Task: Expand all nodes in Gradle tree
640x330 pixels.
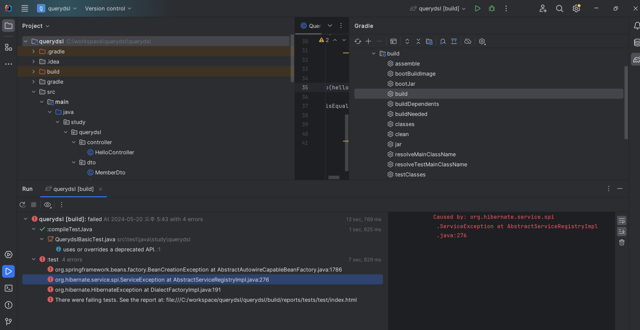Action: [407, 41]
